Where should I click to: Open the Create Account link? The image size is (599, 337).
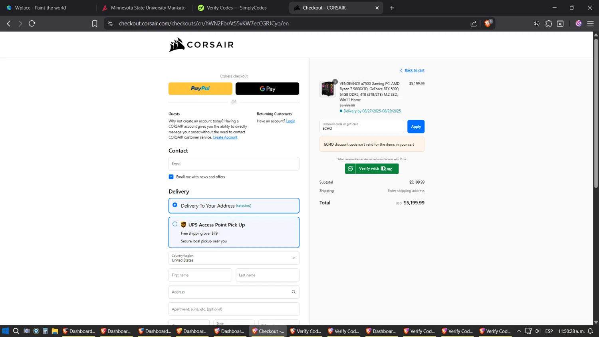pyautogui.click(x=225, y=137)
